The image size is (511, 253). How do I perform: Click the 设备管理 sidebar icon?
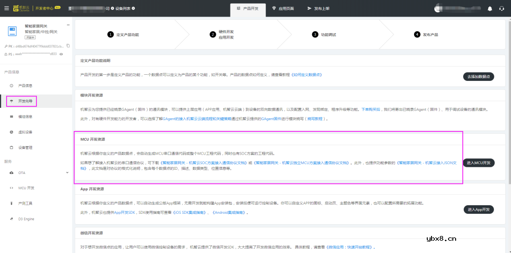click(x=11, y=148)
